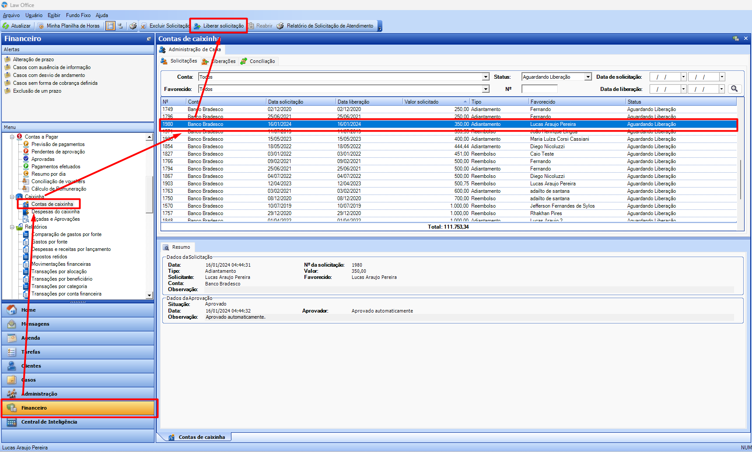Open Despesas do caixinha icon
Image resolution: width=752 pixels, height=452 pixels.
(26, 212)
